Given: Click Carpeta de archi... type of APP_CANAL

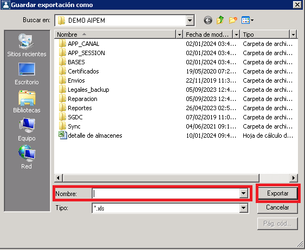Looking at the screenshot, I should click(x=268, y=44).
